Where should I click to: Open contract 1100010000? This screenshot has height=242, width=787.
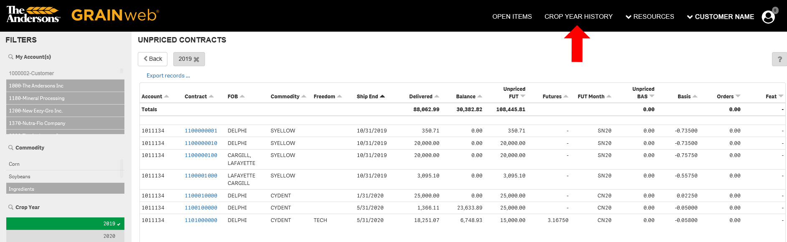[201, 196]
